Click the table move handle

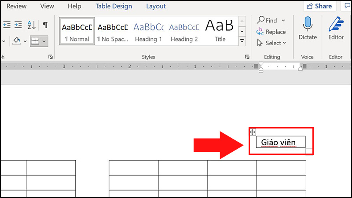click(x=253, y=132)
